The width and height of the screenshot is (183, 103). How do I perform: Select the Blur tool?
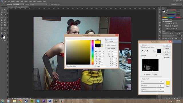pyautogui.click(x=2, y=25)
